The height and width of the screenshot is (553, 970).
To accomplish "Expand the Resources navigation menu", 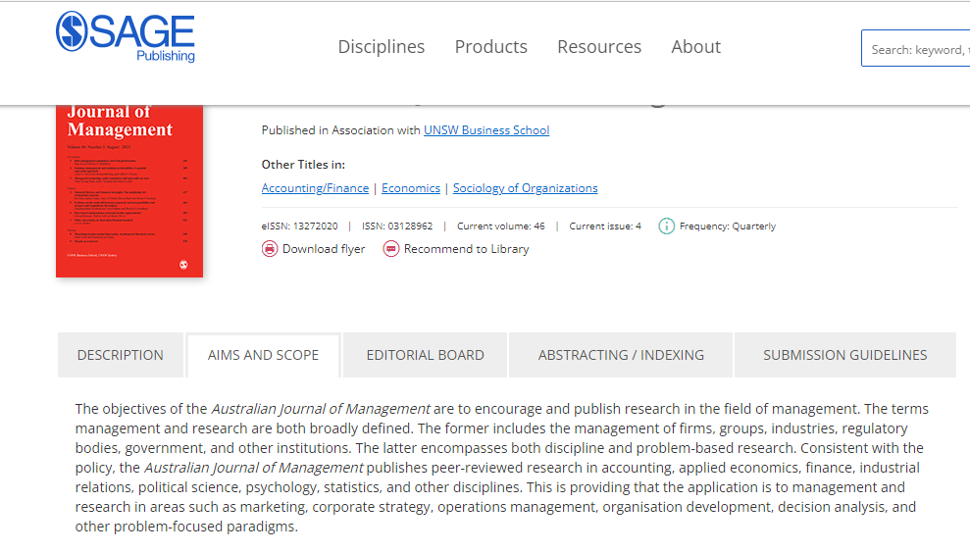I will [599, 47].
